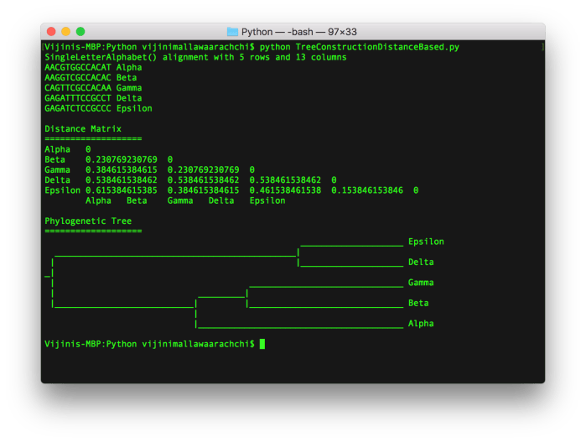Select the GAGATTTCCGCCT Delta sequence line

(93, 97)
